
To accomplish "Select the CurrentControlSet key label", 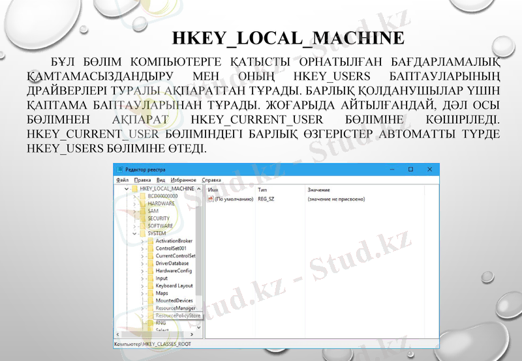I will [176, 256].
